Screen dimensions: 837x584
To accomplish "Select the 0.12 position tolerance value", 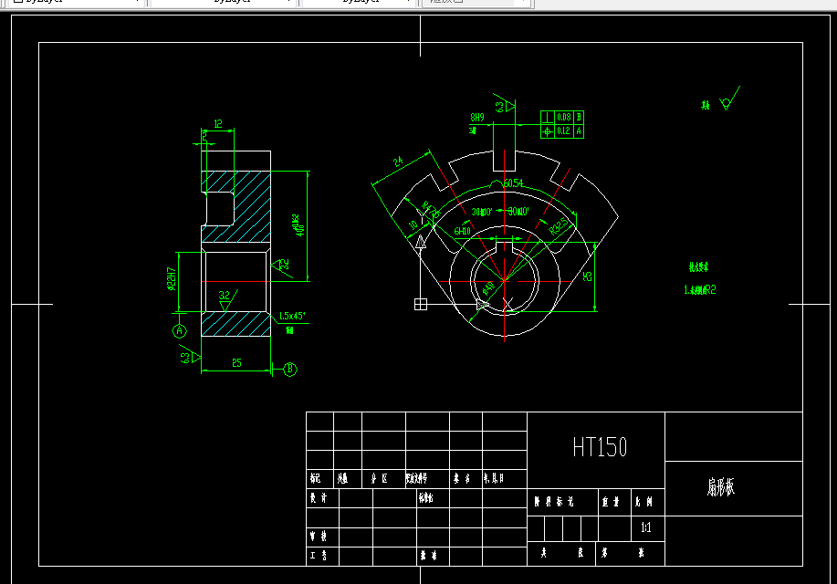I will [x=564, y=130].
